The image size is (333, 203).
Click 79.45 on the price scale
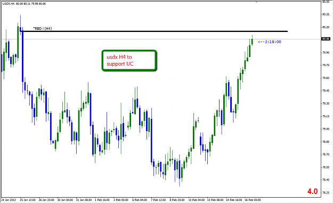326,91
